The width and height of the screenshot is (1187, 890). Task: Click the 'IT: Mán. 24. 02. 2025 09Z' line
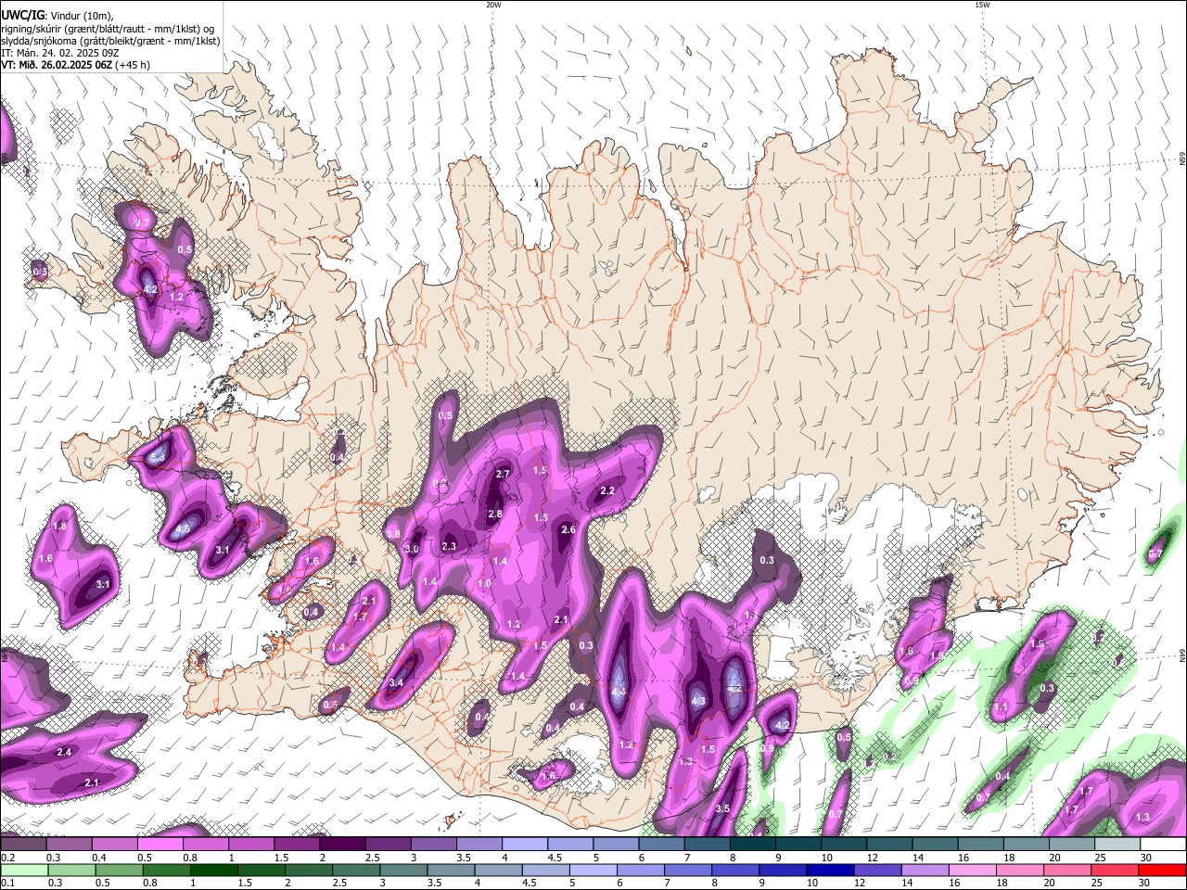point(60,53)
